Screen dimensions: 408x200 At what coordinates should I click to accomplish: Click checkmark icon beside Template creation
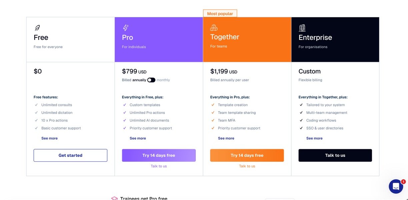(213, 105)
